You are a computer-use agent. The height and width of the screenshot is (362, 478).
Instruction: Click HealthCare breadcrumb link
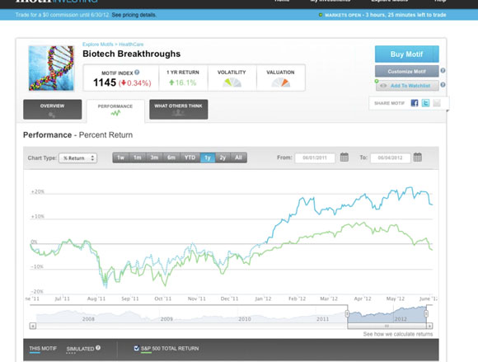(131, 45)
